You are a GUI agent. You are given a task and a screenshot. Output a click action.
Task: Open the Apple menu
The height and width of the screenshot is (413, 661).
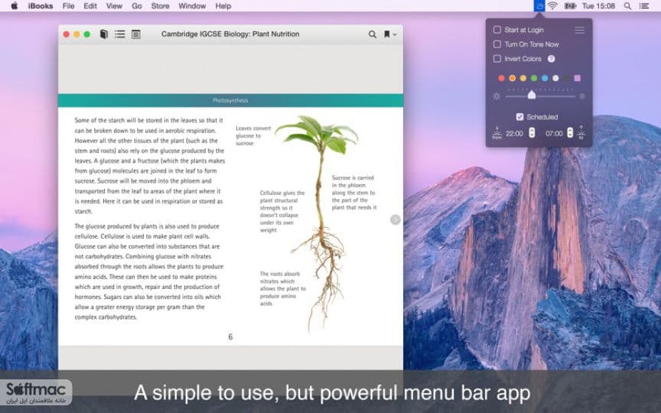tap(15, 6)
